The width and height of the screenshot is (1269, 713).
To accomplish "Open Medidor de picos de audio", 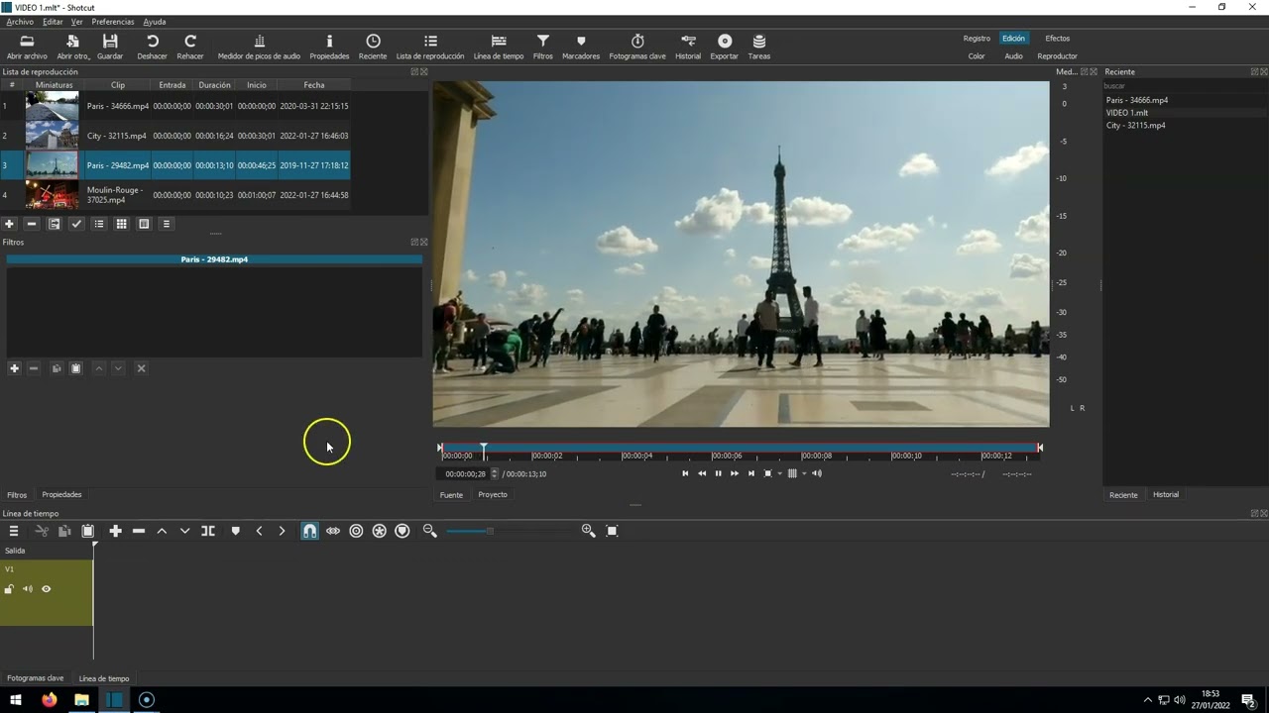I will click(259, 47).
